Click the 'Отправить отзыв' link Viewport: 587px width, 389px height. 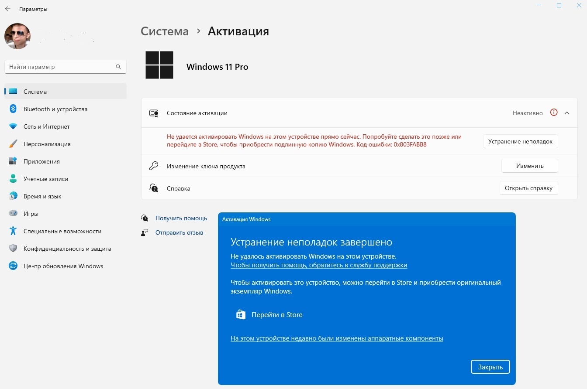coord(179,232)
